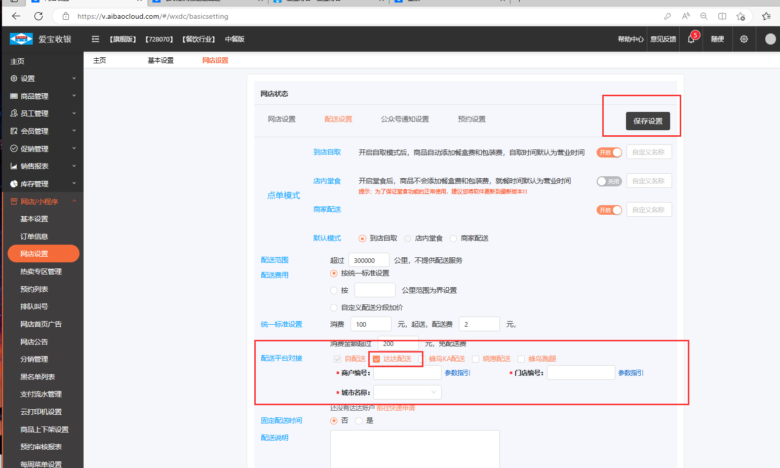This screenshot has width=780, height=468.
Task: Click the 商户编号 input field
Action: [x=407, y=373]
